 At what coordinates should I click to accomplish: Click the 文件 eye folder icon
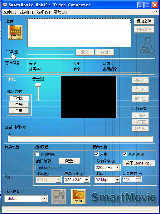coord(78,196)
